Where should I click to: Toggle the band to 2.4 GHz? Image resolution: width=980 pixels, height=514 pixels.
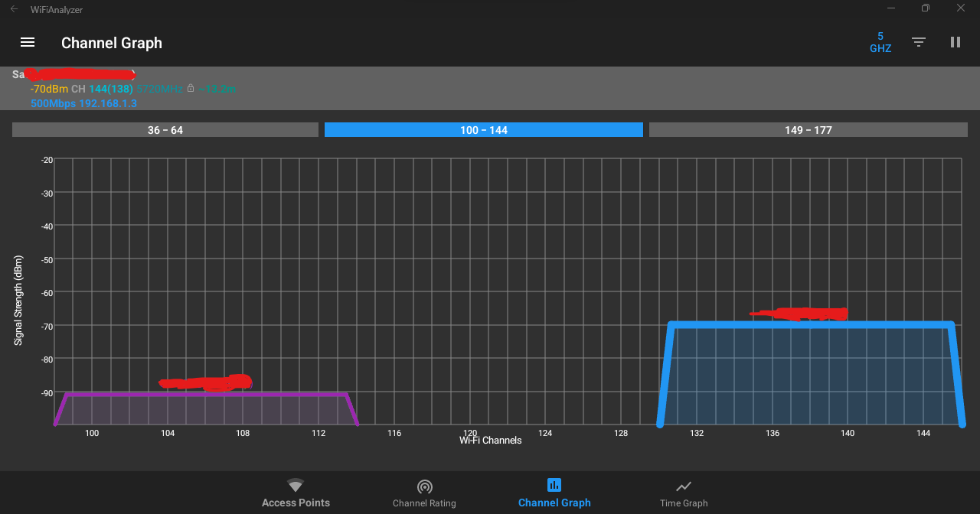[x=880, y=42]
